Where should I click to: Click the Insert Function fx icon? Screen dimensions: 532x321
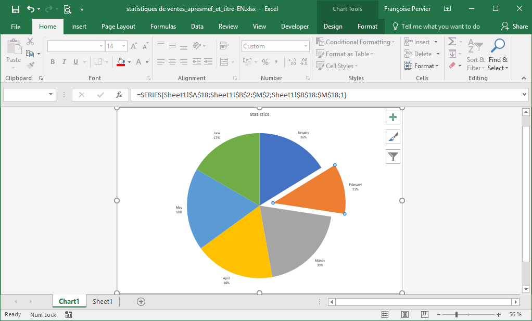[119, 95]
